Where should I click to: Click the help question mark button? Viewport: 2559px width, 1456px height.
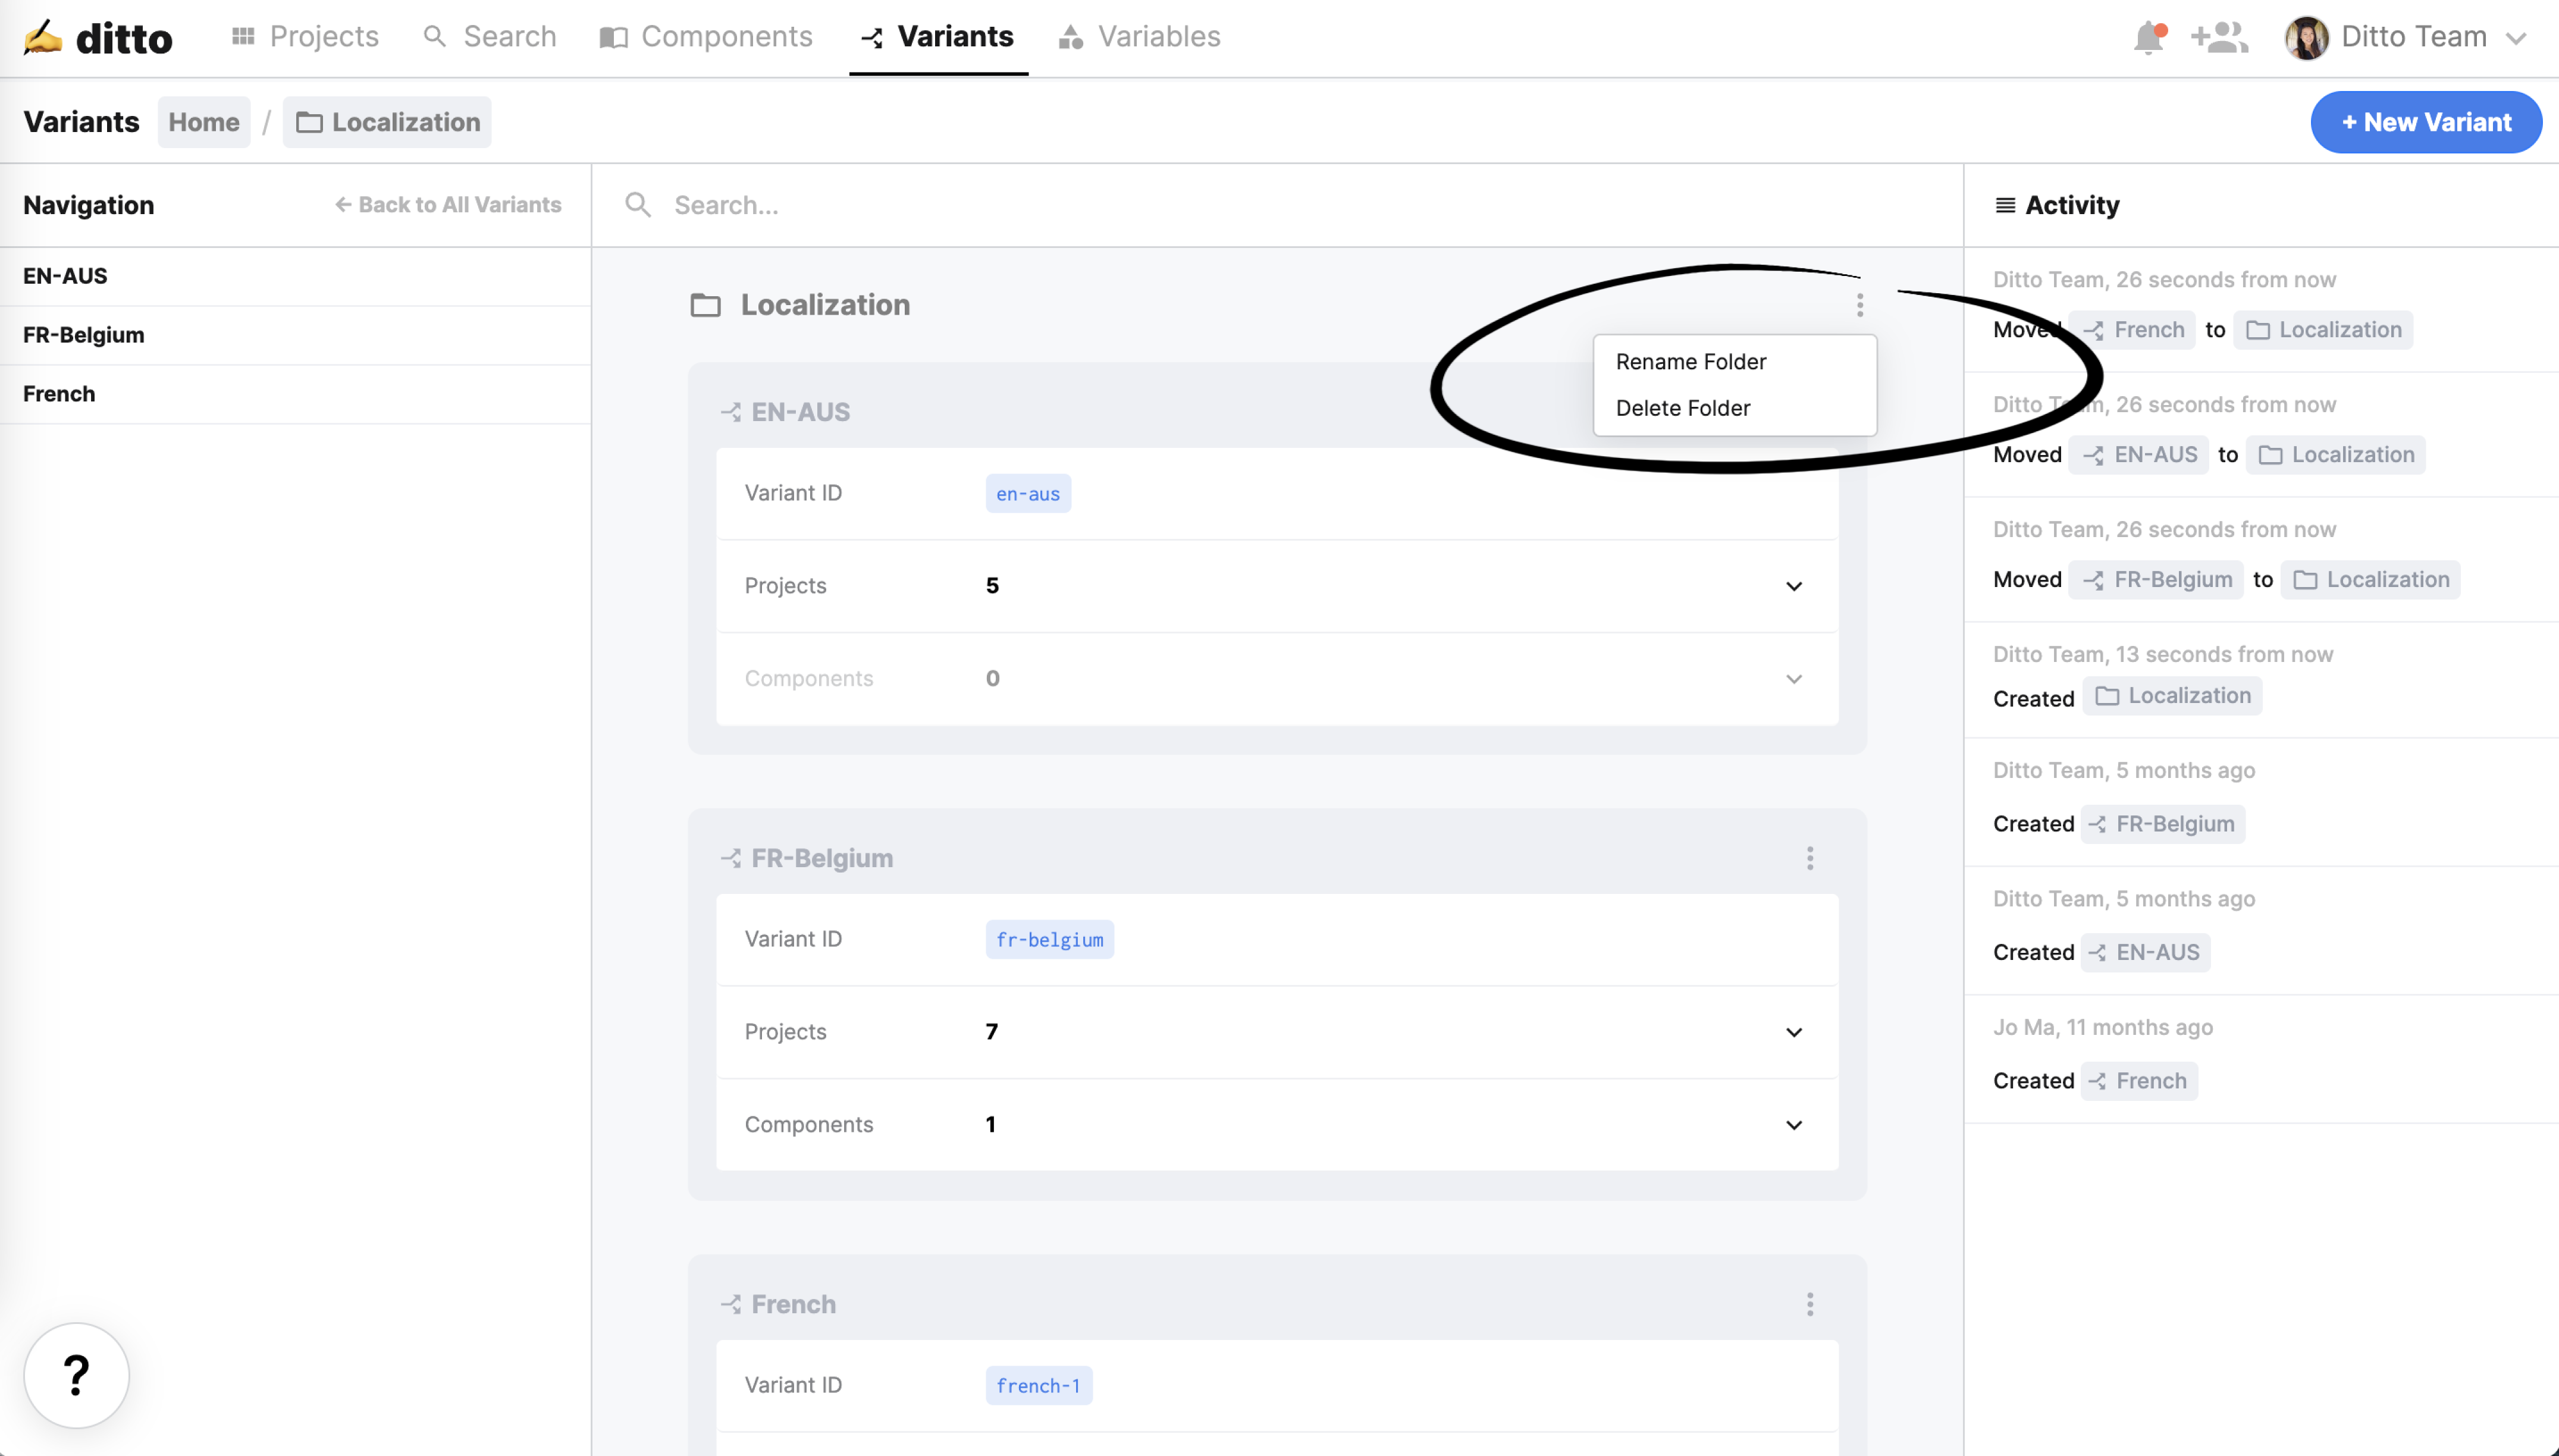tap(76, 1375)
